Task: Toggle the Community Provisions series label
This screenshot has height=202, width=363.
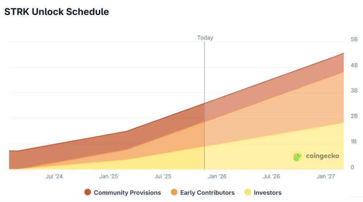Action: tap(127, 193)
